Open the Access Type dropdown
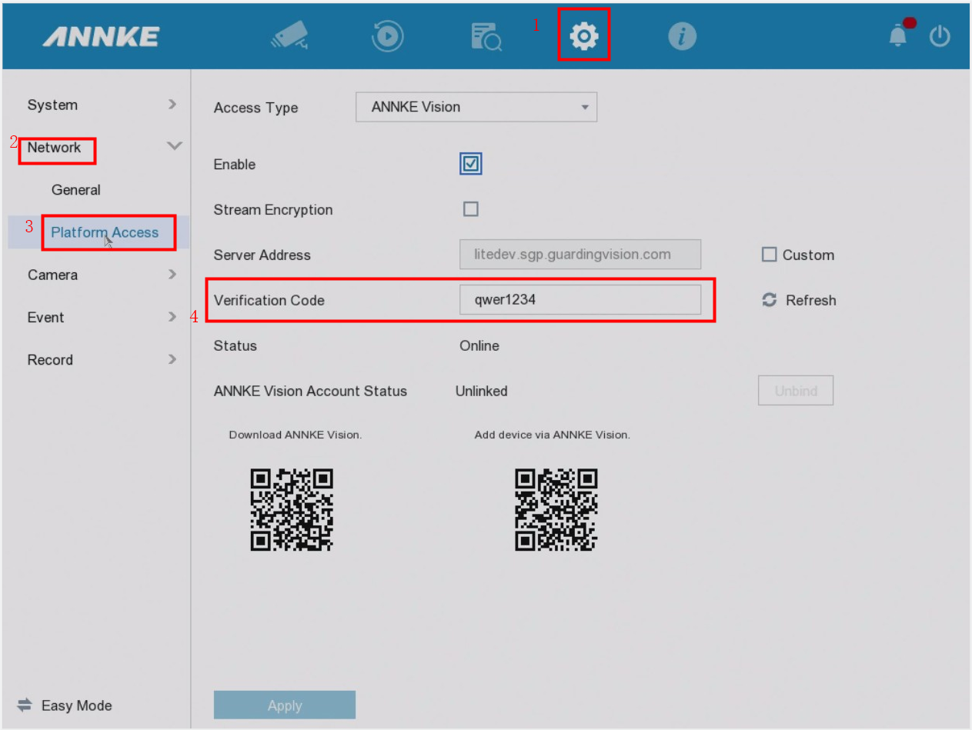 (x=476, y=107)
